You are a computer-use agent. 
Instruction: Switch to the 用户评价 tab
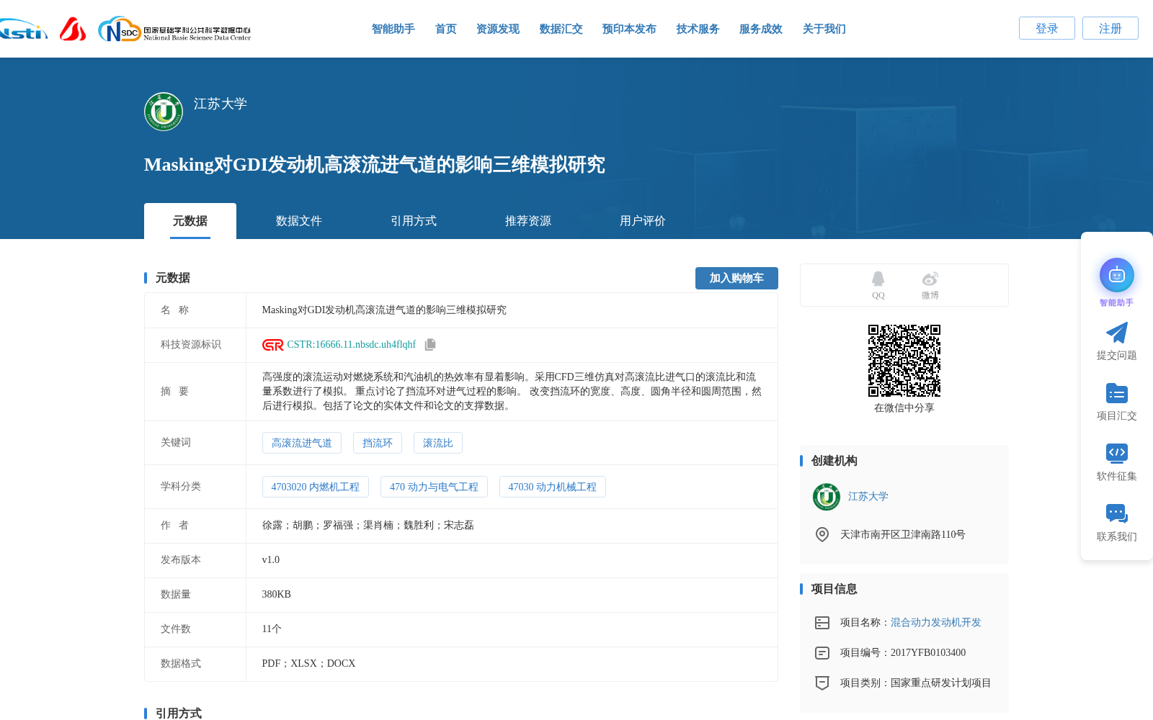click(643, 221)
